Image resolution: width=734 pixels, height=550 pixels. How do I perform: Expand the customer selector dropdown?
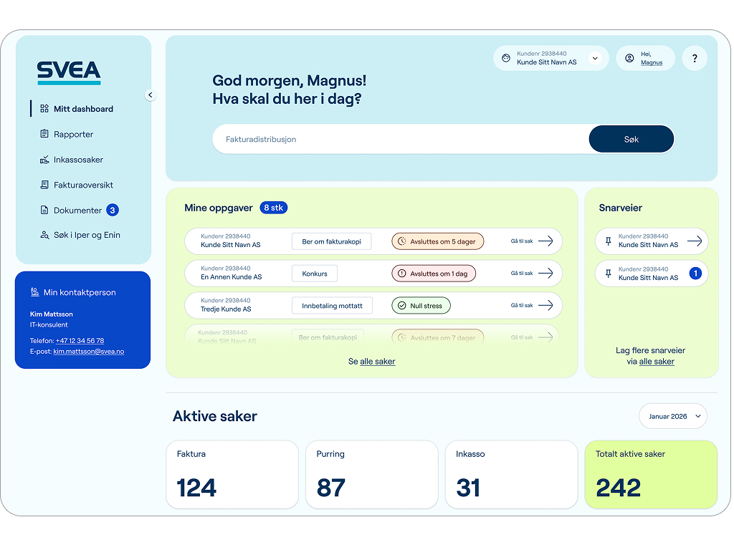[594, 59]
